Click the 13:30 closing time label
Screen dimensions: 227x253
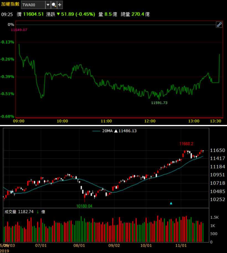coord(216,121)
